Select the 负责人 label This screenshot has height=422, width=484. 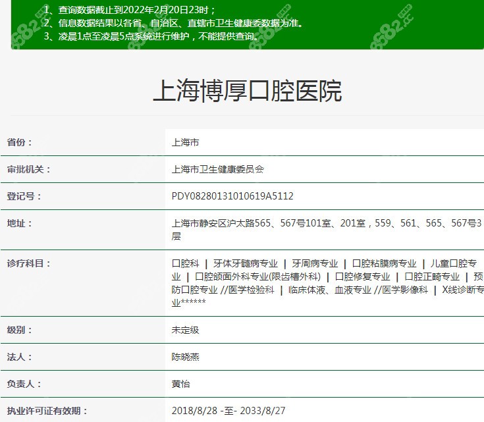pos(24,384)
